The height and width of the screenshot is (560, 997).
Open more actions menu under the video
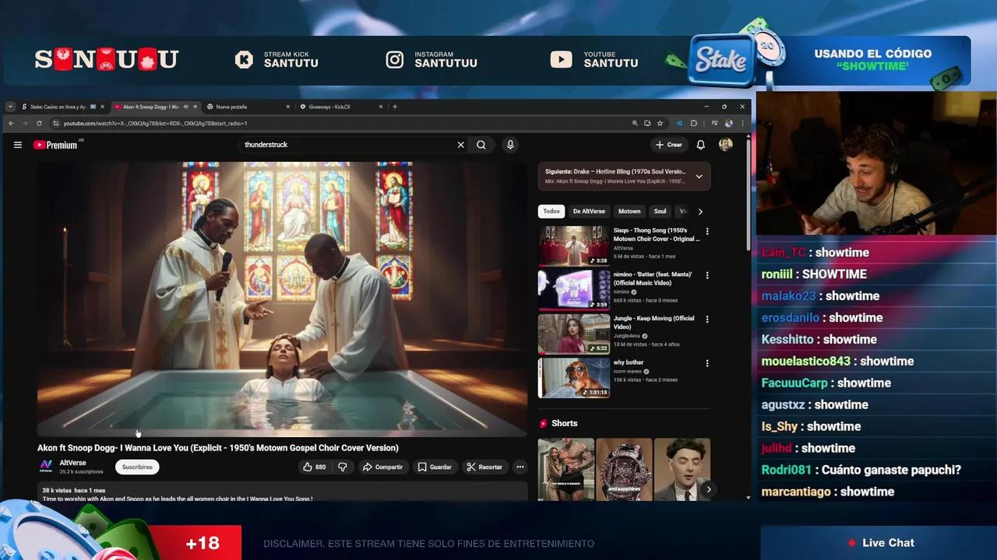[x=520, y=467]
